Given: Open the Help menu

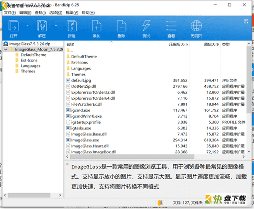Looking at the screenshot, I should 88,13.
